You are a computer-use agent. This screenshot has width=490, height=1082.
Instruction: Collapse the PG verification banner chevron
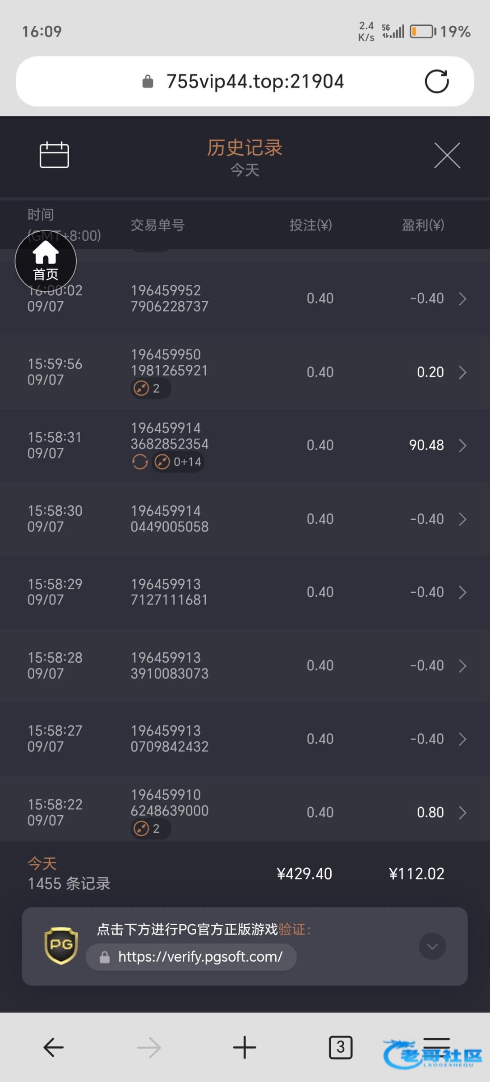pos(432,946)
